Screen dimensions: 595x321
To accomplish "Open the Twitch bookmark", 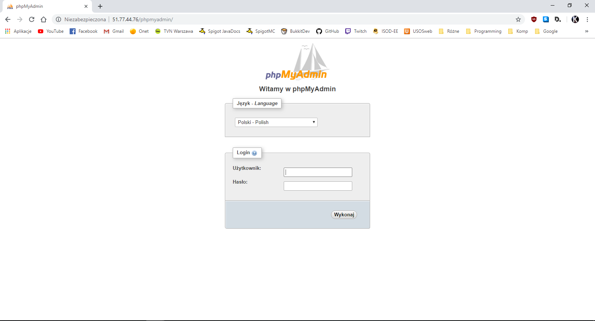I will (x=356, y=31).
